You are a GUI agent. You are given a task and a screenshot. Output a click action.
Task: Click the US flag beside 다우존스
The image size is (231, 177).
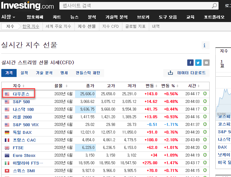tap(7, 94)
